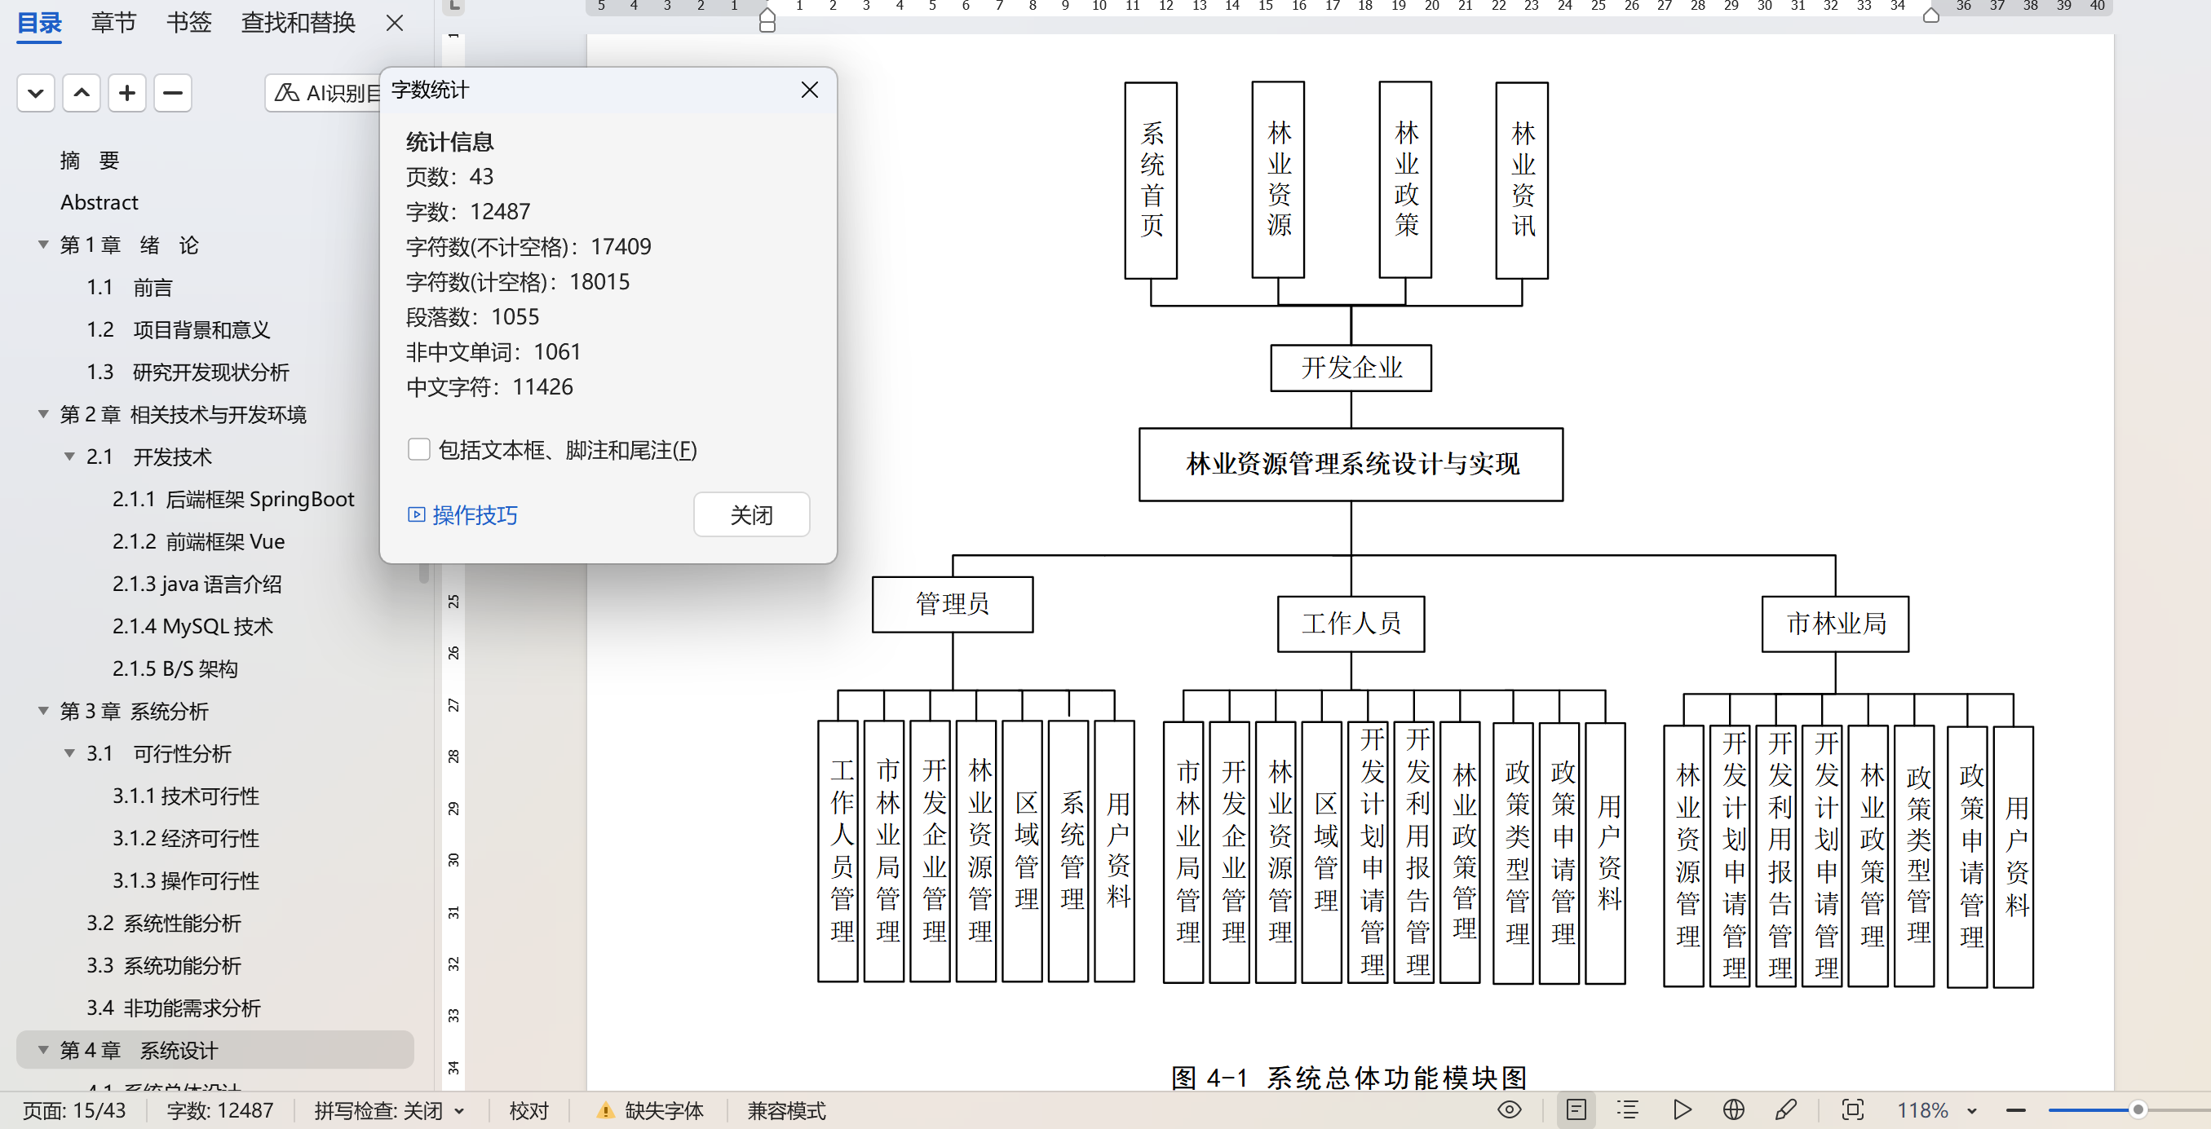Click the pen writing mode icon
The width and height of the screenshot is (2211, 1129).
coord(1784,1110)
